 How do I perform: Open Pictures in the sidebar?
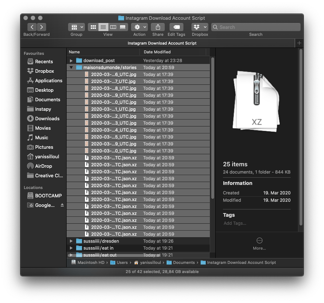pos(44,147)
